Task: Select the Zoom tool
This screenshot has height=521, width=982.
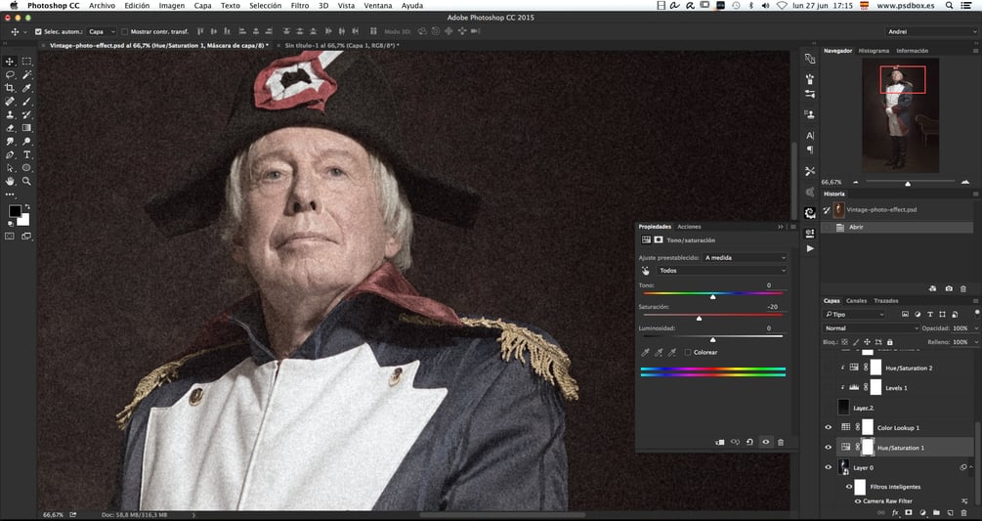Action: [27, 181]
